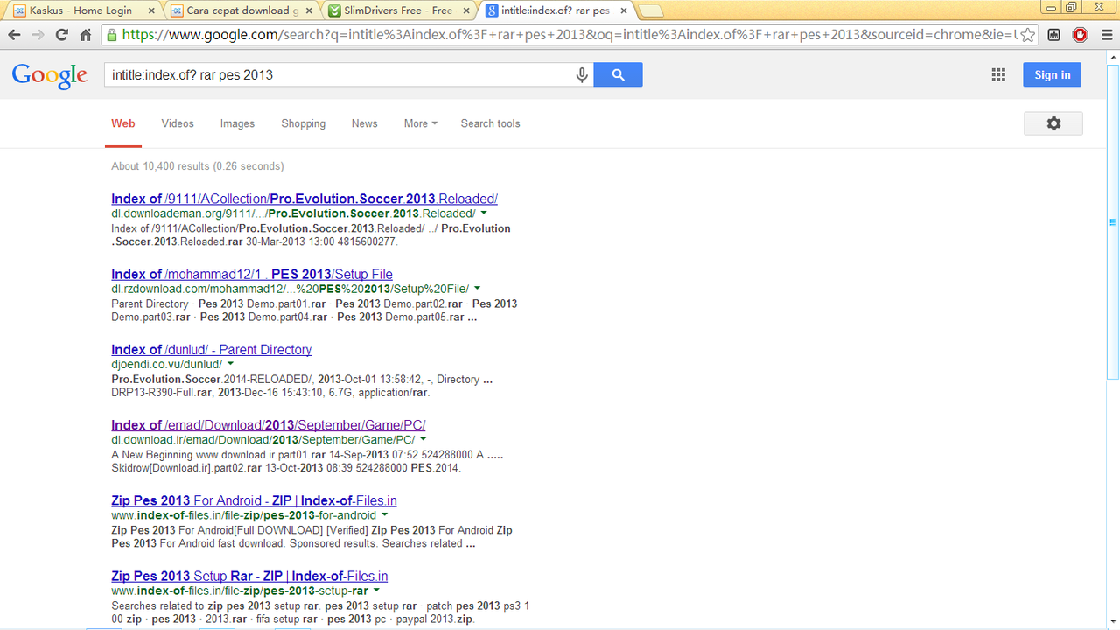Expand the pes-2013-for-android URL dropdown arrow
The width and height of the screenshot is (1120, 630).
385,515
